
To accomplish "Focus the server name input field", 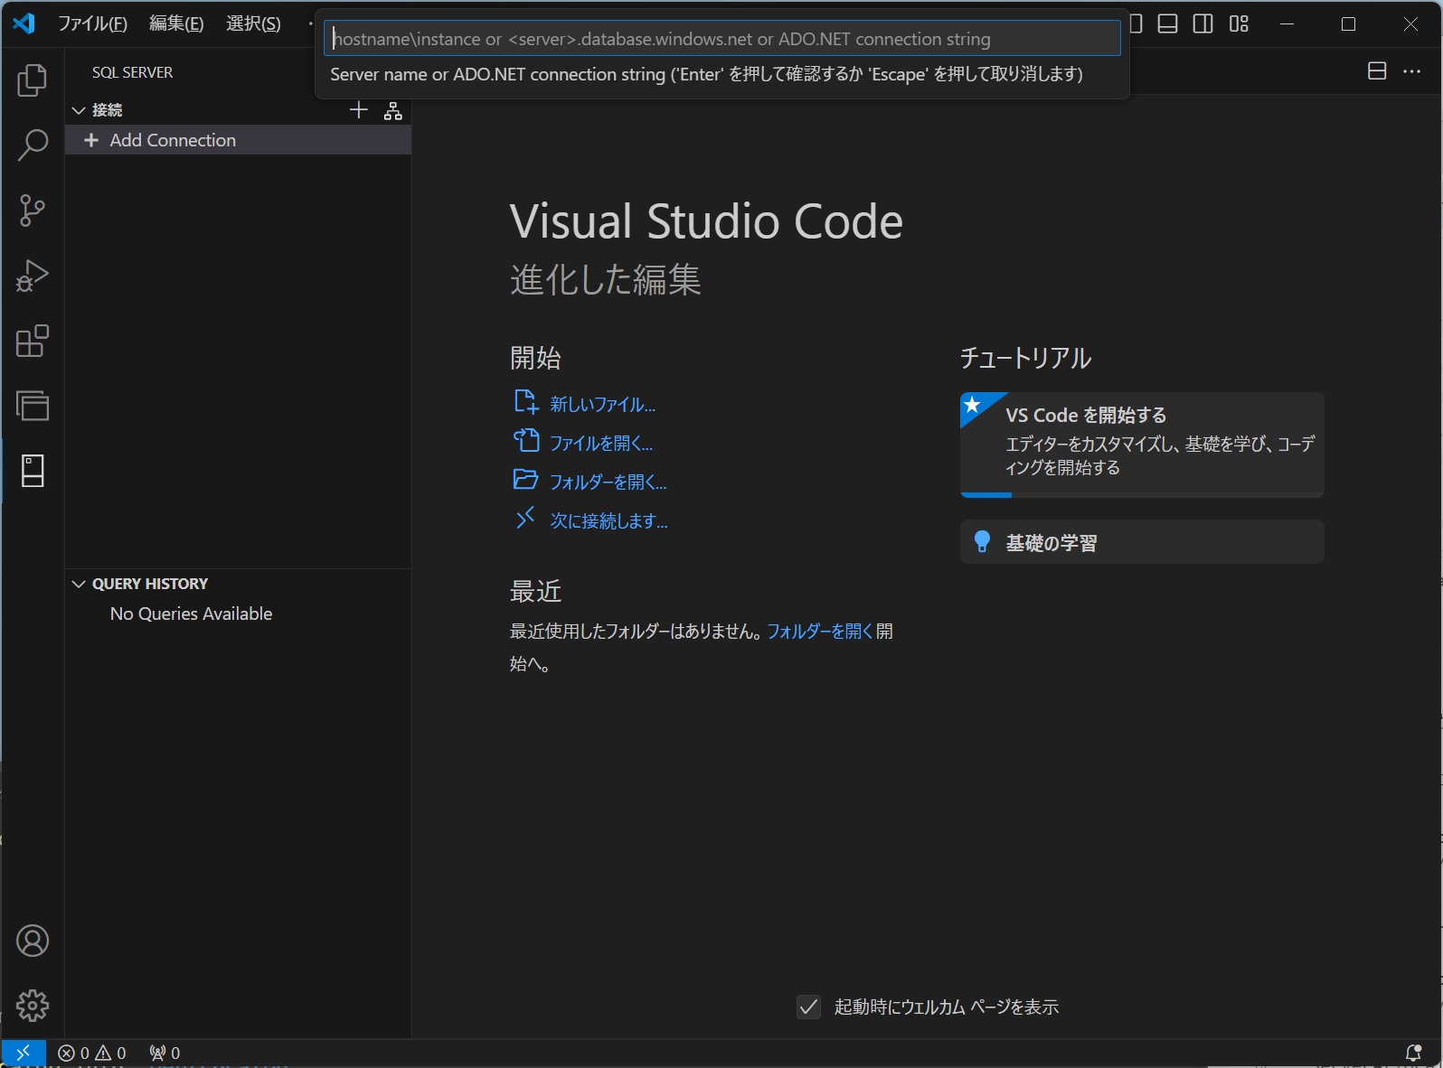I will click(722, 39).
